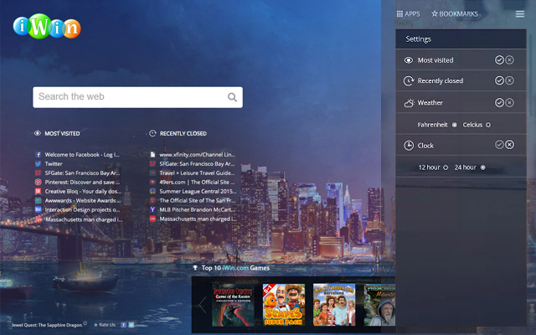Click the Apps grid icon
This screenshot has height=335, width=536.
pos(399,14)
